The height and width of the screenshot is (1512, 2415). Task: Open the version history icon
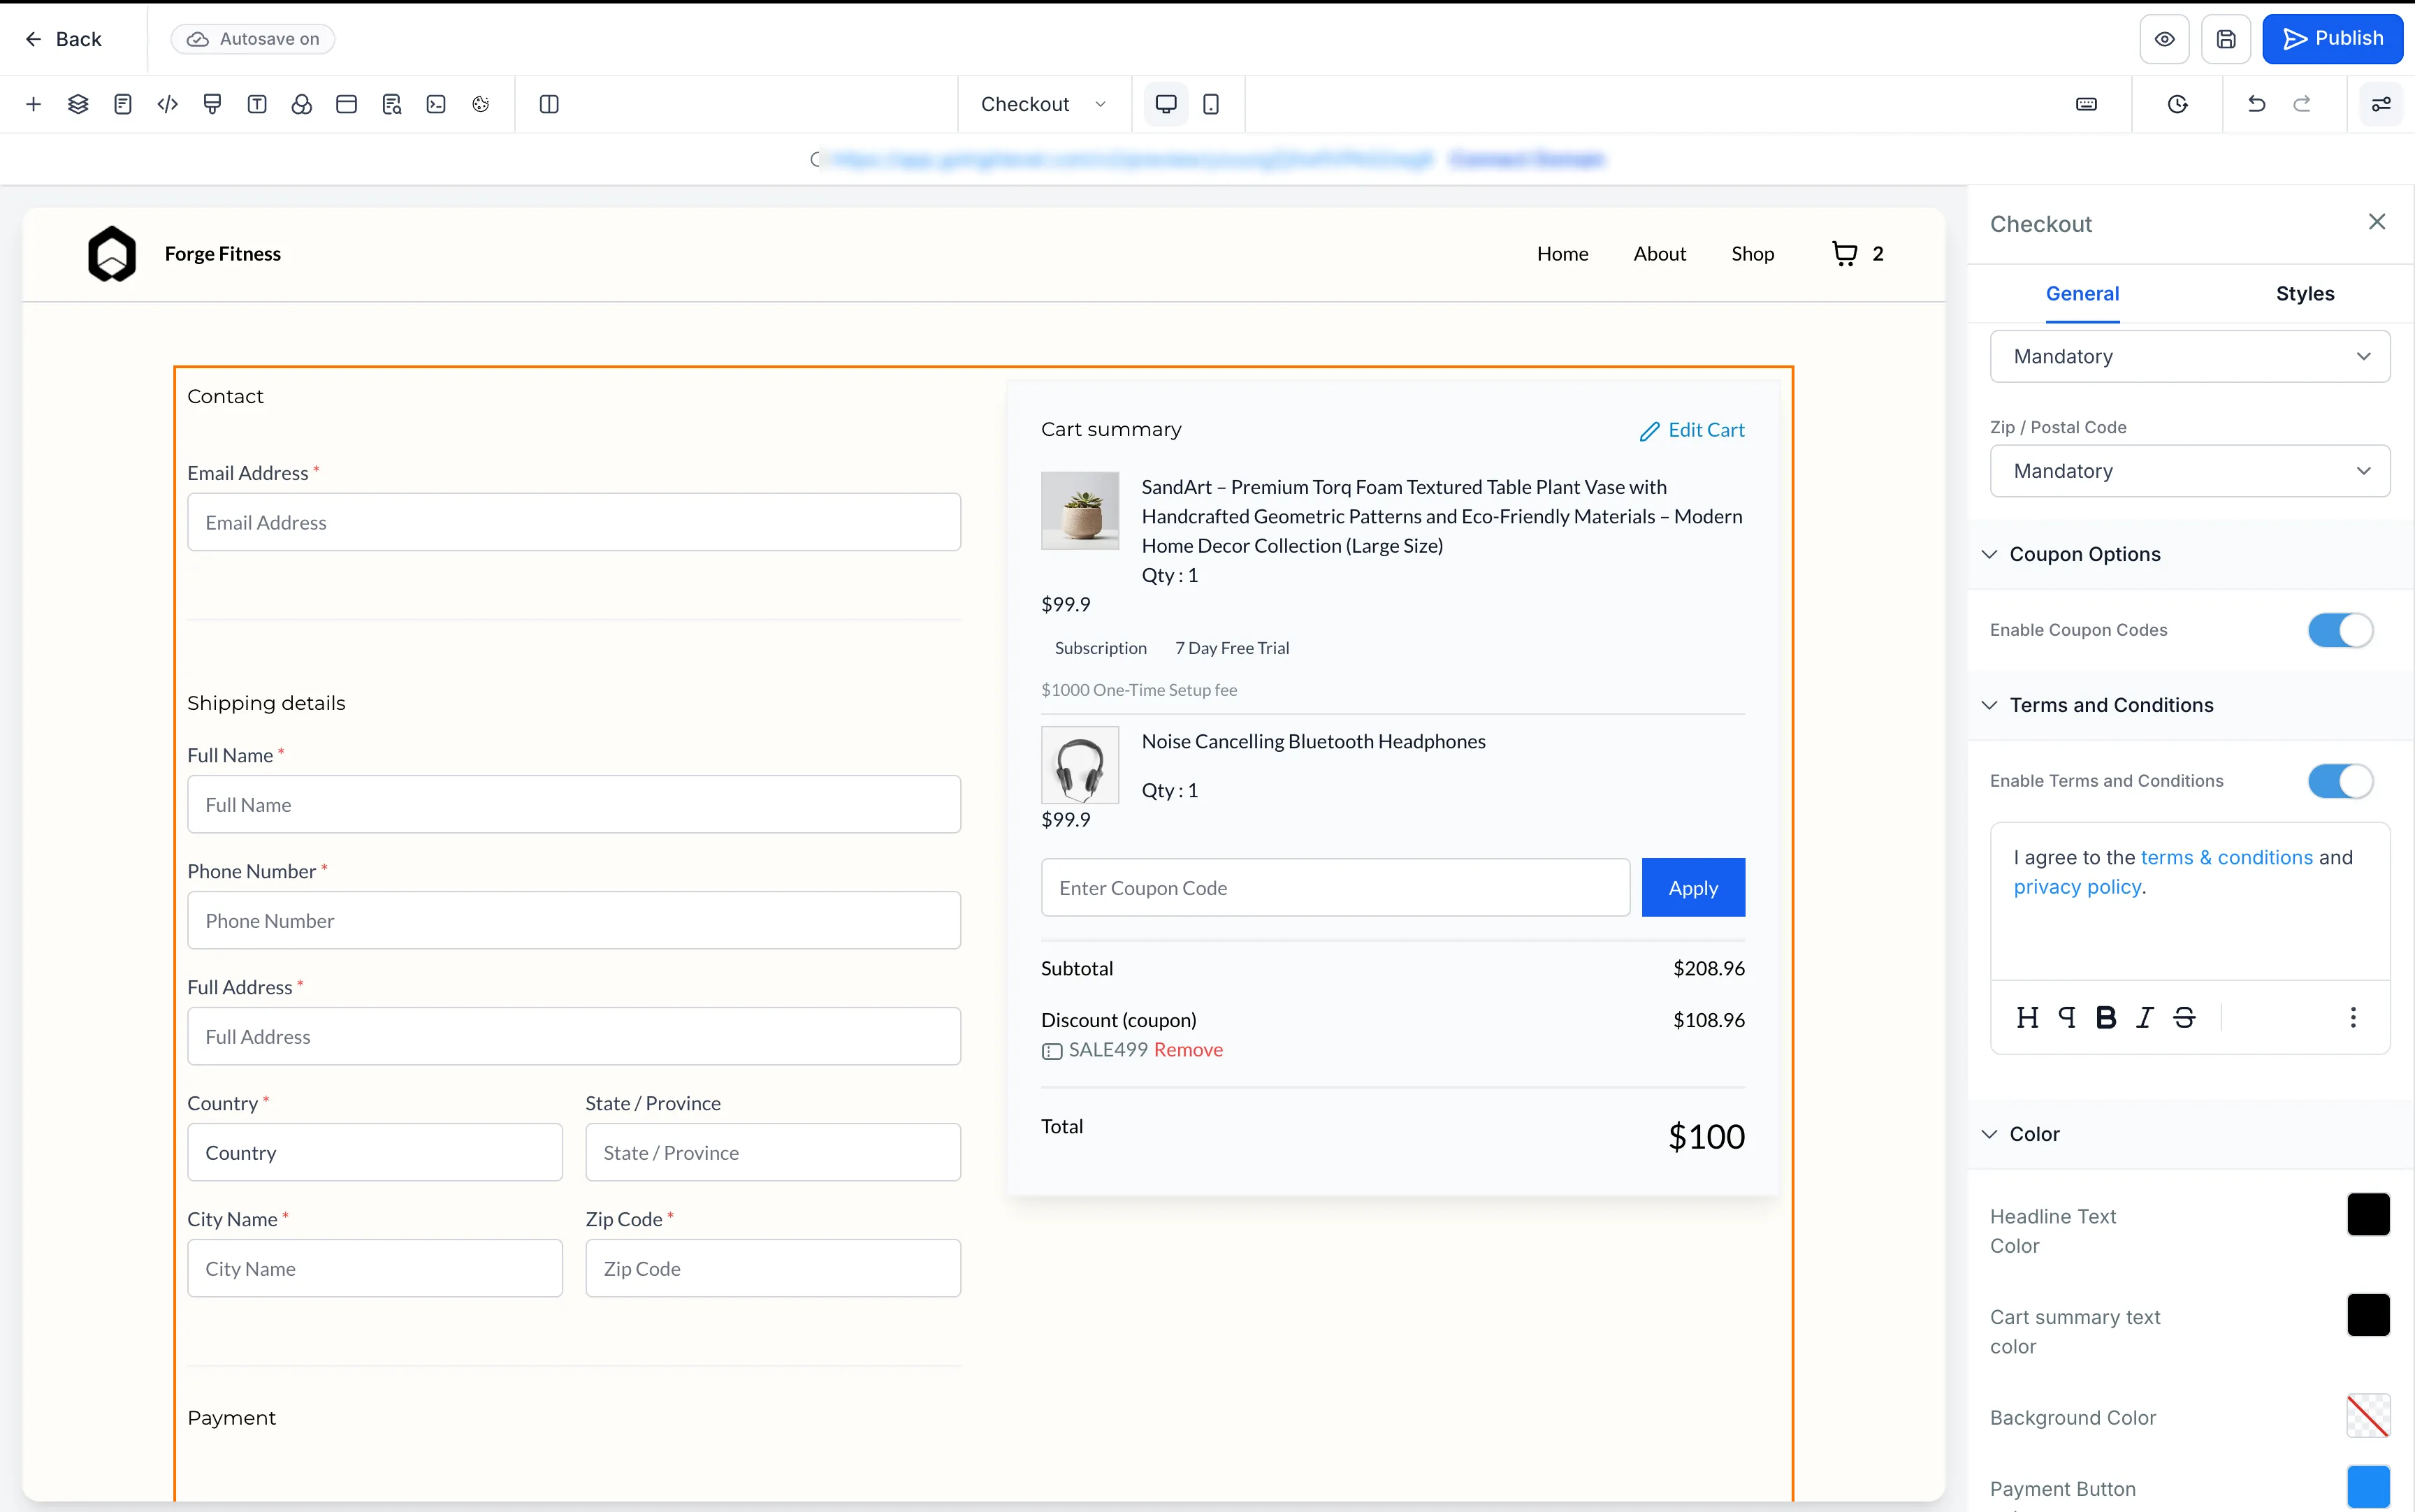click(x=2179, y=104)
